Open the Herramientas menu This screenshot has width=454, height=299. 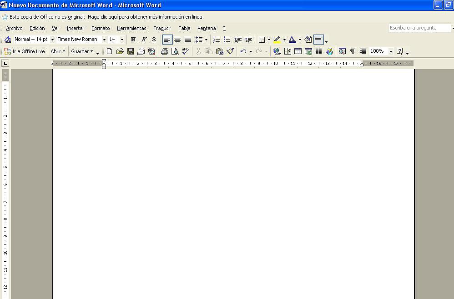pyautogui.click(x=131, y=28)
